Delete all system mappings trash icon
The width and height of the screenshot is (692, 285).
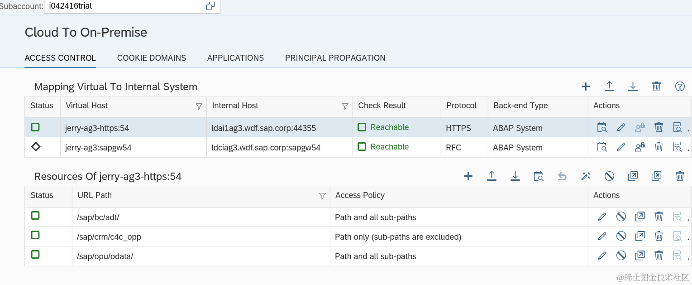click(656, 87)
